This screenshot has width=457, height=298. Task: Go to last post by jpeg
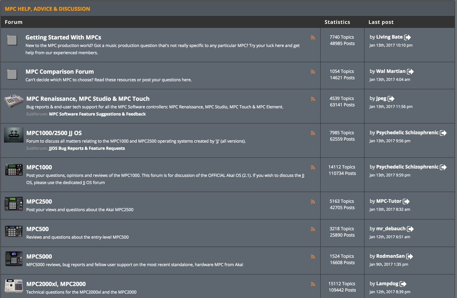391,99
